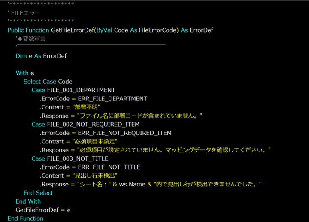Click the End Function line

pos(25,219)
